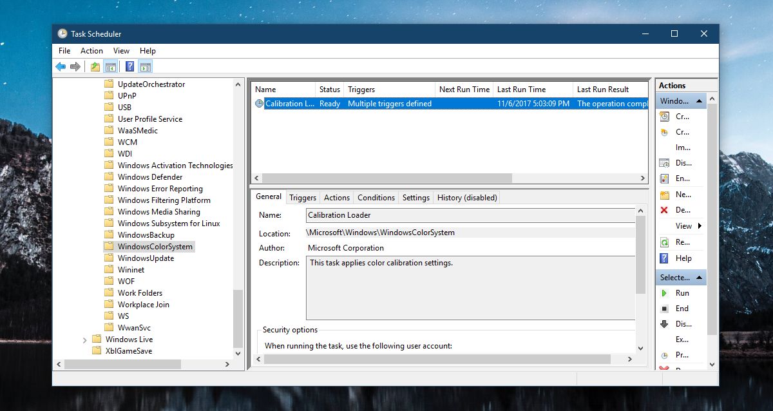Image resolution: width=773 pixels, height=411 pixels.
Task: Click the UpdateOrchestrator folder icon
Action: pyautogui.click(x=109, y=84)
